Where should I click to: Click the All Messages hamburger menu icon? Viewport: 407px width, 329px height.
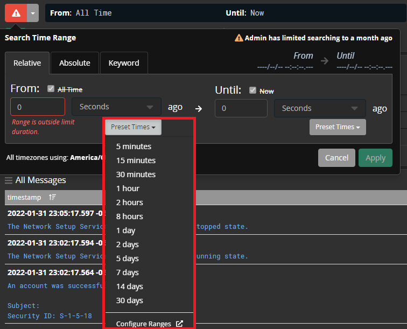tap(9, 180)
